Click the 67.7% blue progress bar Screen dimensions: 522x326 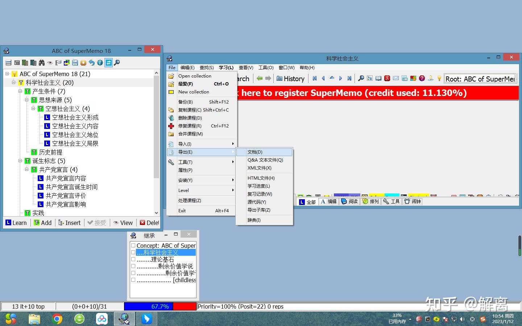click(x=149, y=306)
